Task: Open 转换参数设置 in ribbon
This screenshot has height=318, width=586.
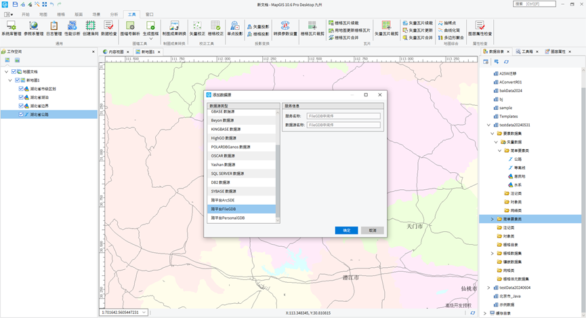Action: click(x=285, y=28)
